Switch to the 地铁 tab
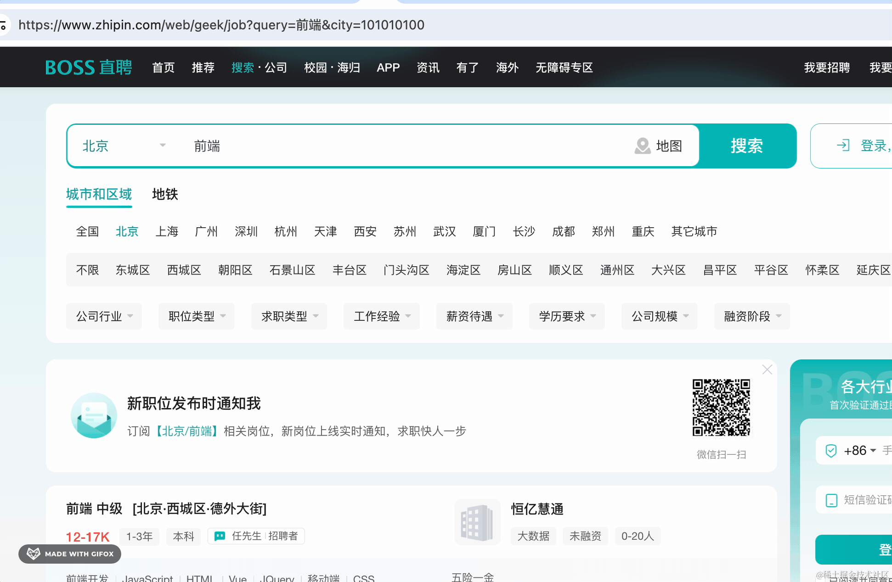This screenshot has width=892, height=582. (x=165, y=194)
